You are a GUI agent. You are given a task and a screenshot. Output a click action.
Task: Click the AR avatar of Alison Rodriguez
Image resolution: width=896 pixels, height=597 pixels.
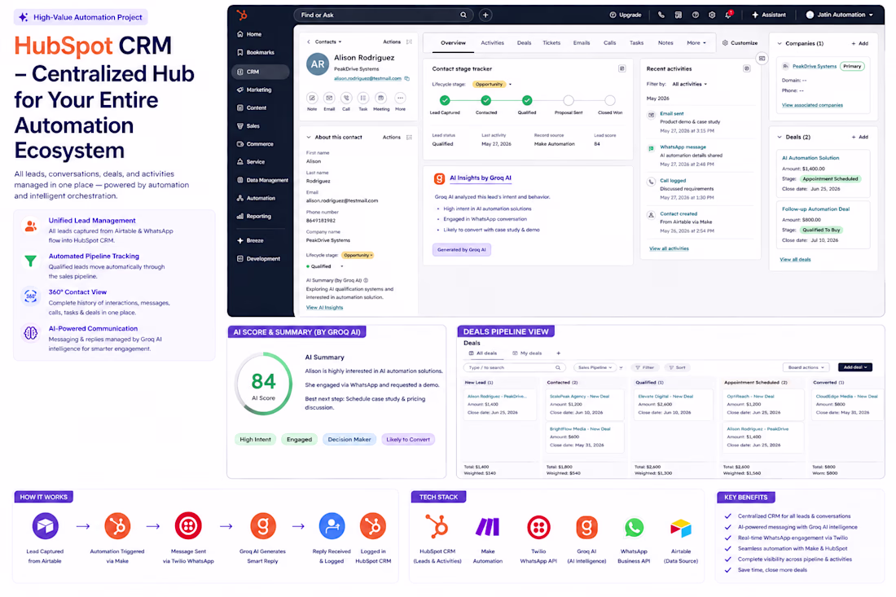click(317, 64)
